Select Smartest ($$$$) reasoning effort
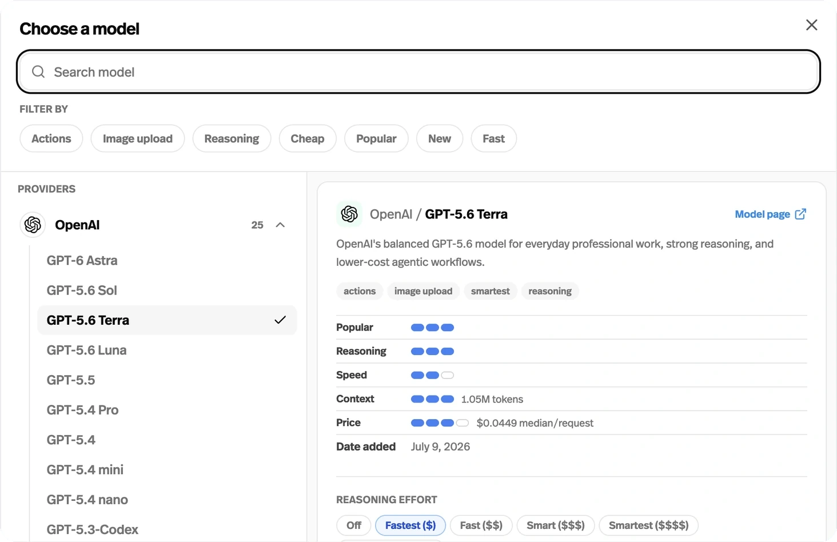The height and width of the screenshot is (542, 837). [x=649, y=525]
